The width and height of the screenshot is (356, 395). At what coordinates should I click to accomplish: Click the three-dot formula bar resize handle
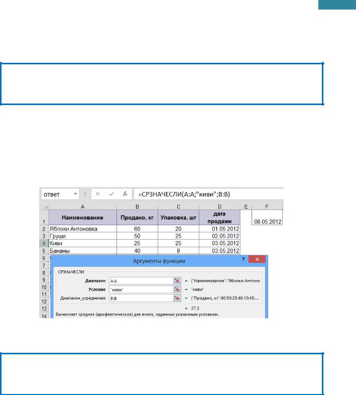click(85, 194)
